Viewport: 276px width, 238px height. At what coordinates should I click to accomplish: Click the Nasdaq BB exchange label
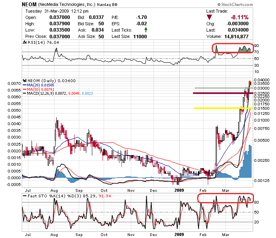(x=107, y=5)
